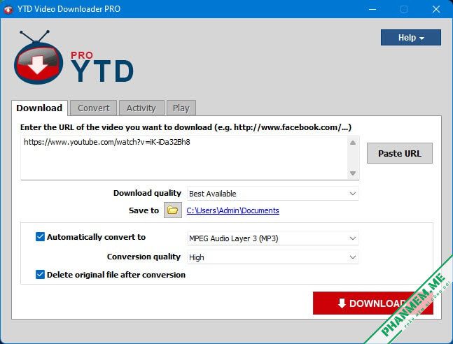
Task: Open the Conversion quality dropdown
Action: pos(273,257)
